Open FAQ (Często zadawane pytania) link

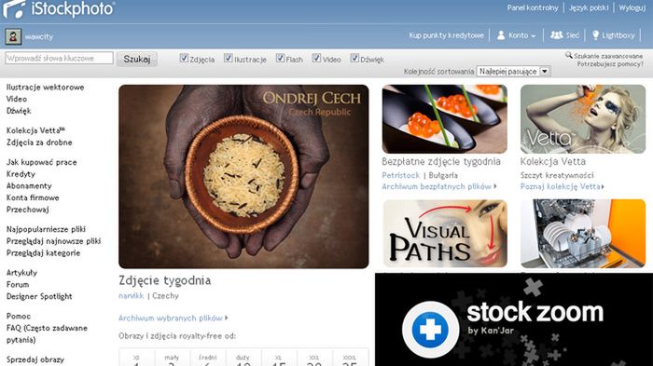click(47, 334)
